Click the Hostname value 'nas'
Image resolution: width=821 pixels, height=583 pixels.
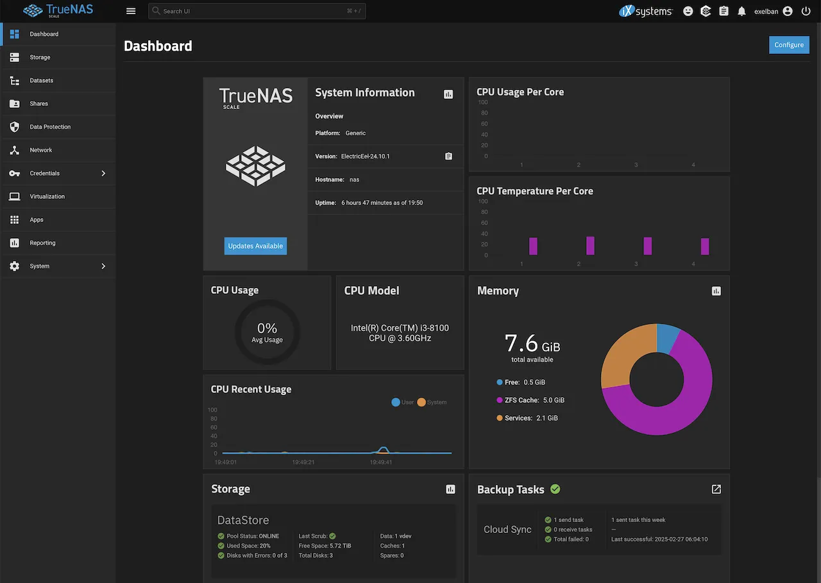point(354,180)
